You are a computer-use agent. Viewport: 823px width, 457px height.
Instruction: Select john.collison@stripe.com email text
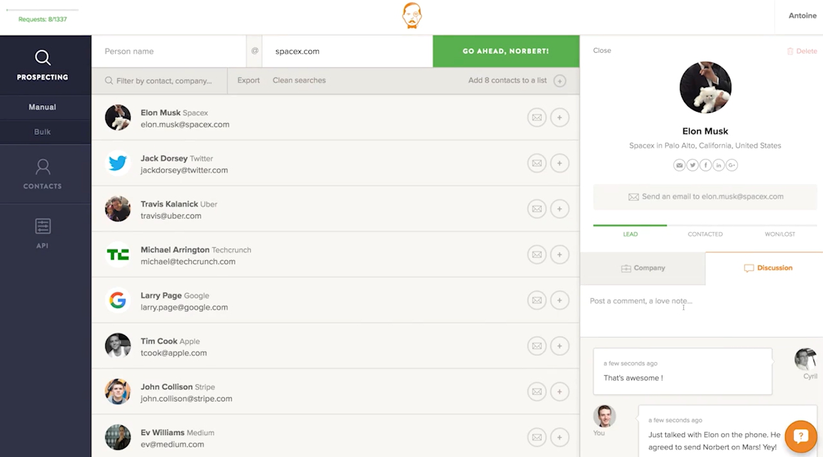click(186, 399)
